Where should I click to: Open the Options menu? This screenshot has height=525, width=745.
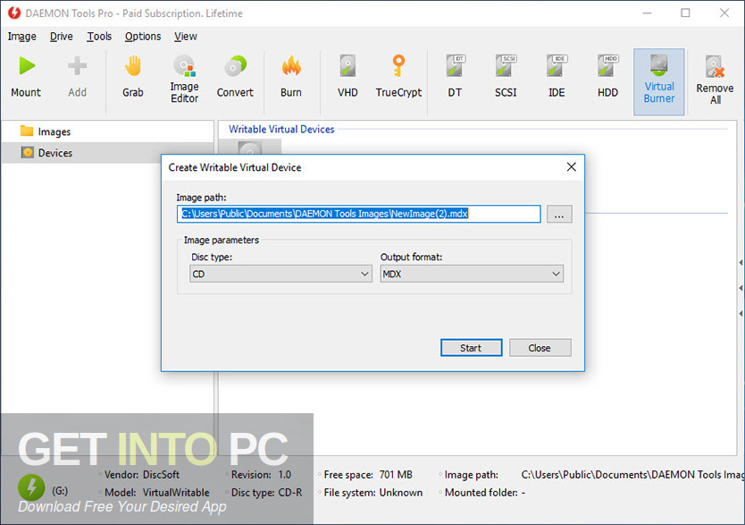(x=143, y=37)
